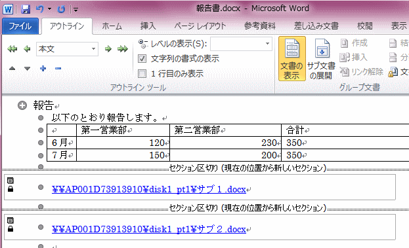Open the 参考資料 tab
The image size is (409, 248).
click(x=259, y=26)
